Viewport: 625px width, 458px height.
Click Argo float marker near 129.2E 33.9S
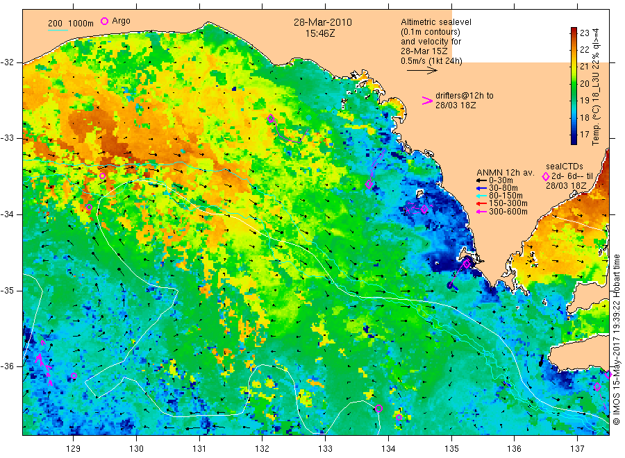90,207
